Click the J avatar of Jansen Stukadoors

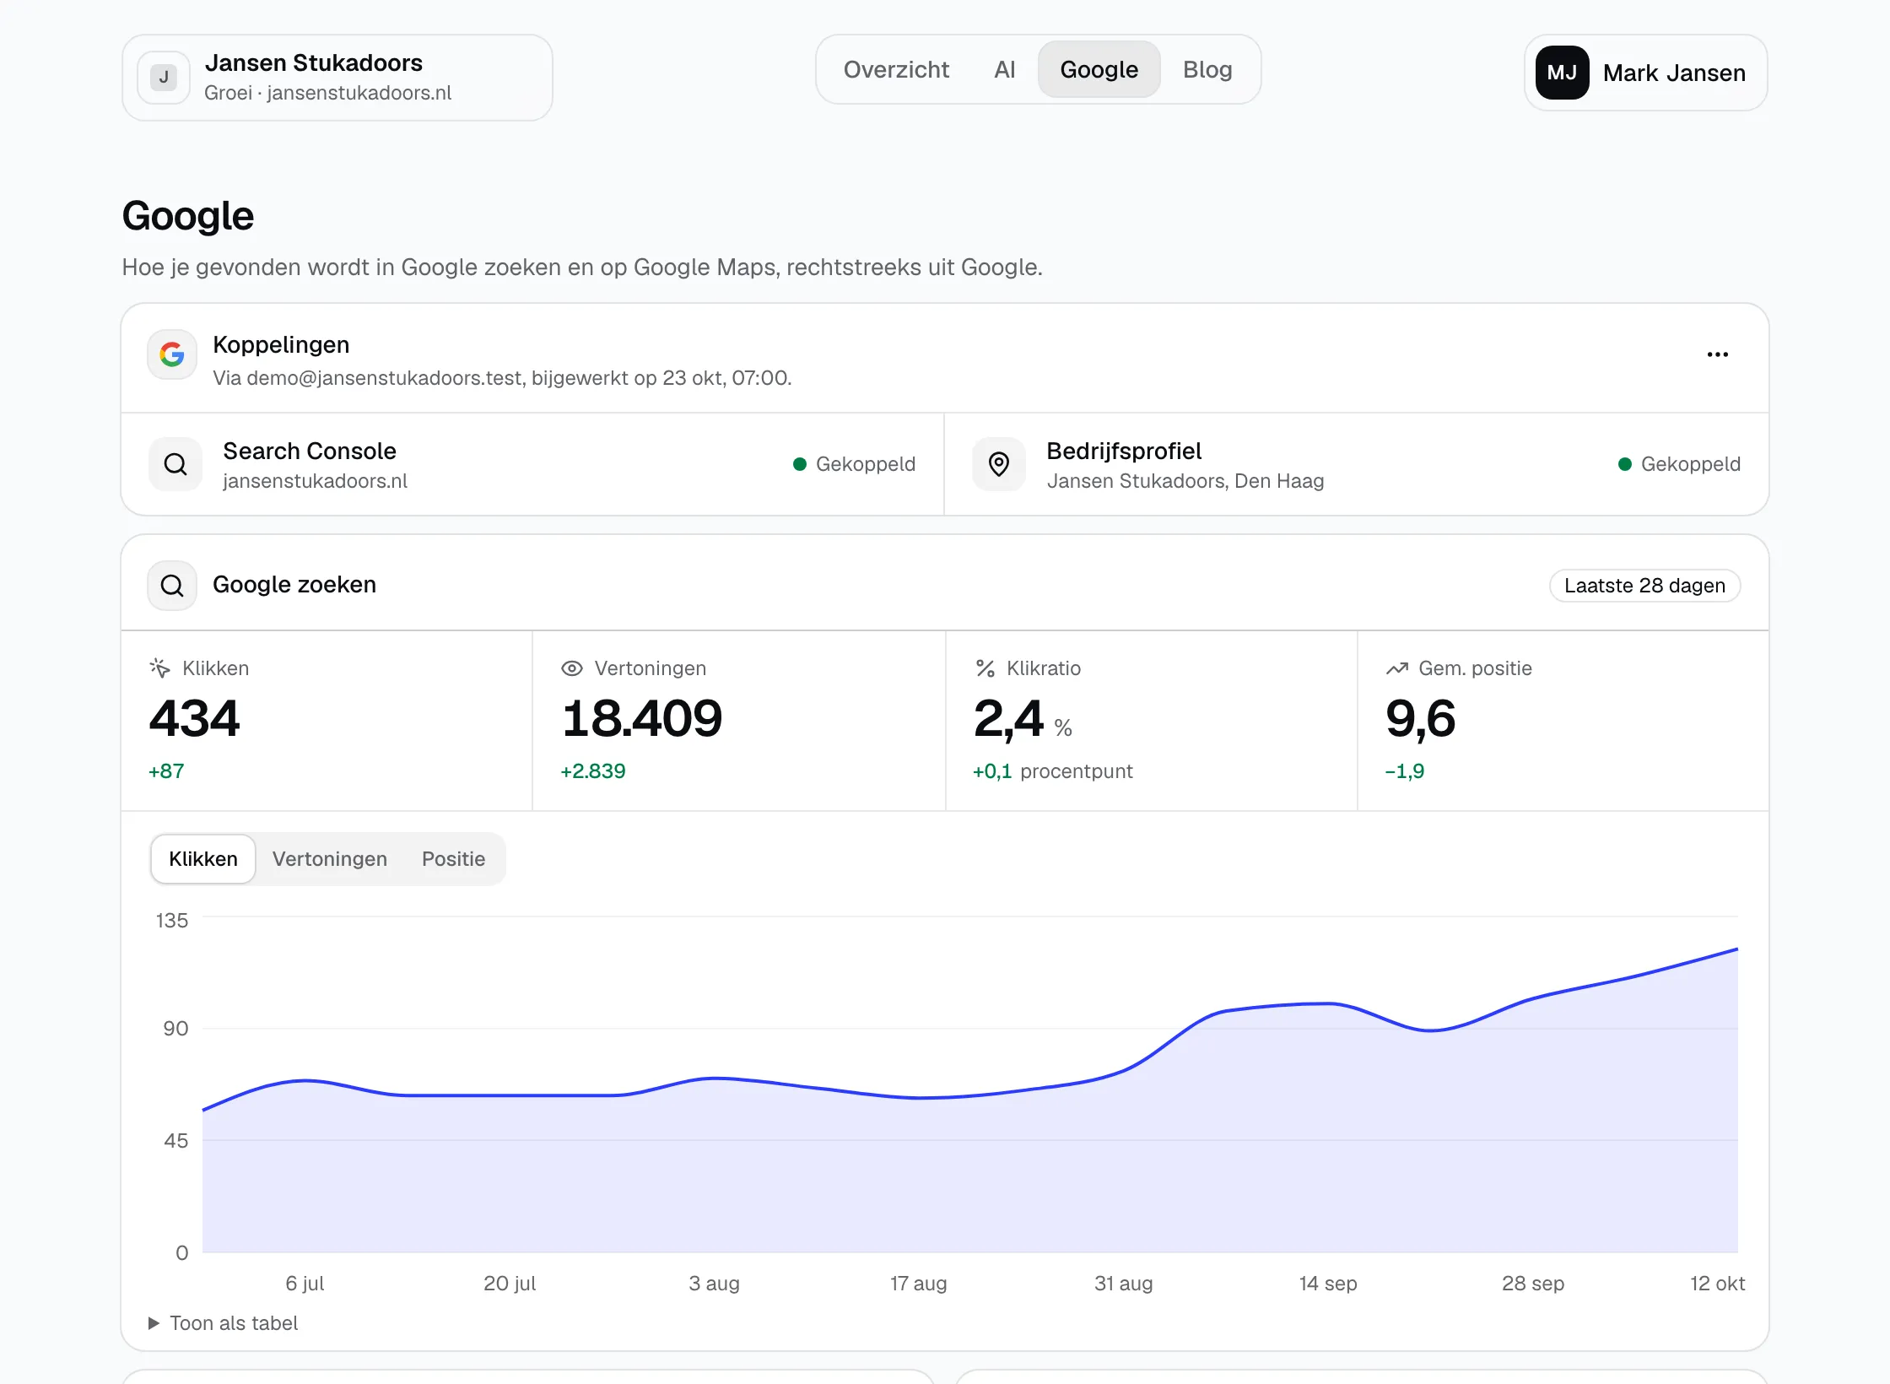click(x=164, y=78)
